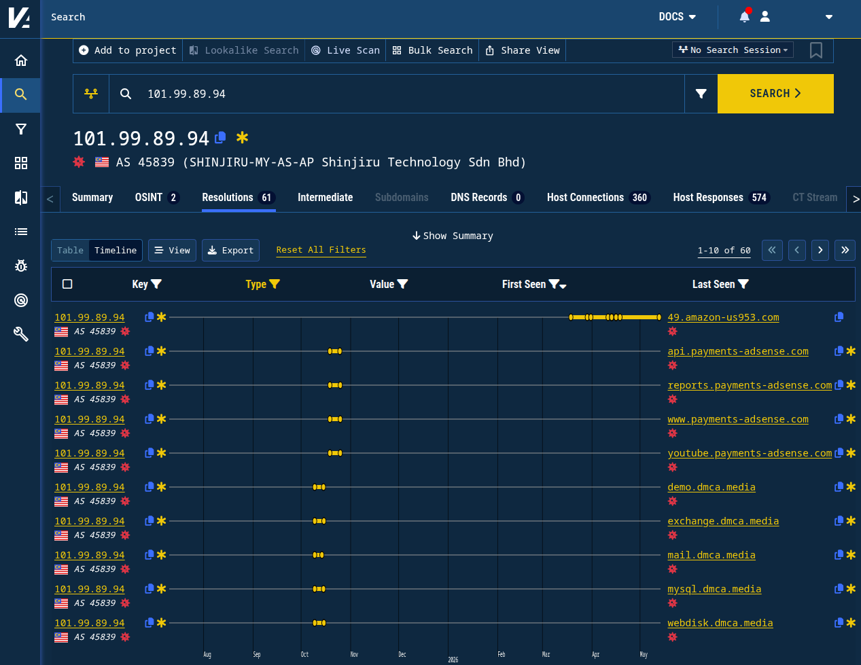Open the DNS Records tab

click(x=487, y=197)
